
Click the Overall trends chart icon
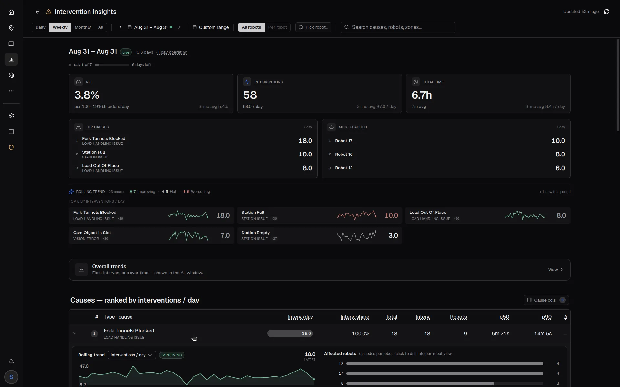(81, 270)
